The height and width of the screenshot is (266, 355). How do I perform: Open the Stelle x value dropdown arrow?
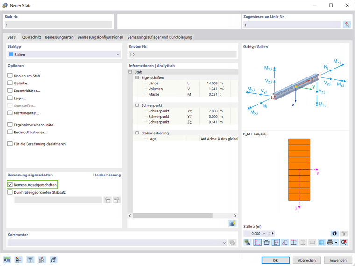(264, 233)
